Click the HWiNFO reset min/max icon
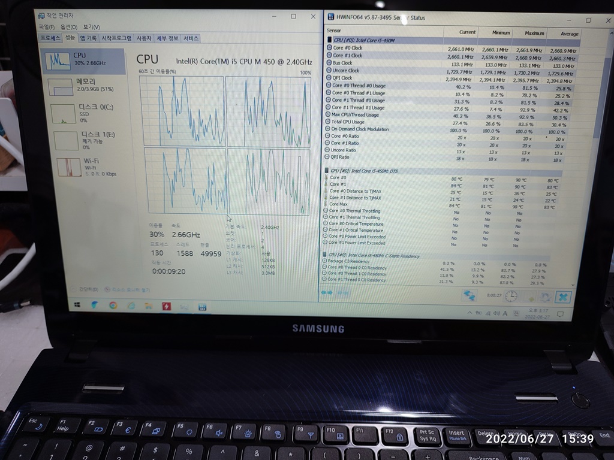The image size is (614, 460). [x=546, y=298]
